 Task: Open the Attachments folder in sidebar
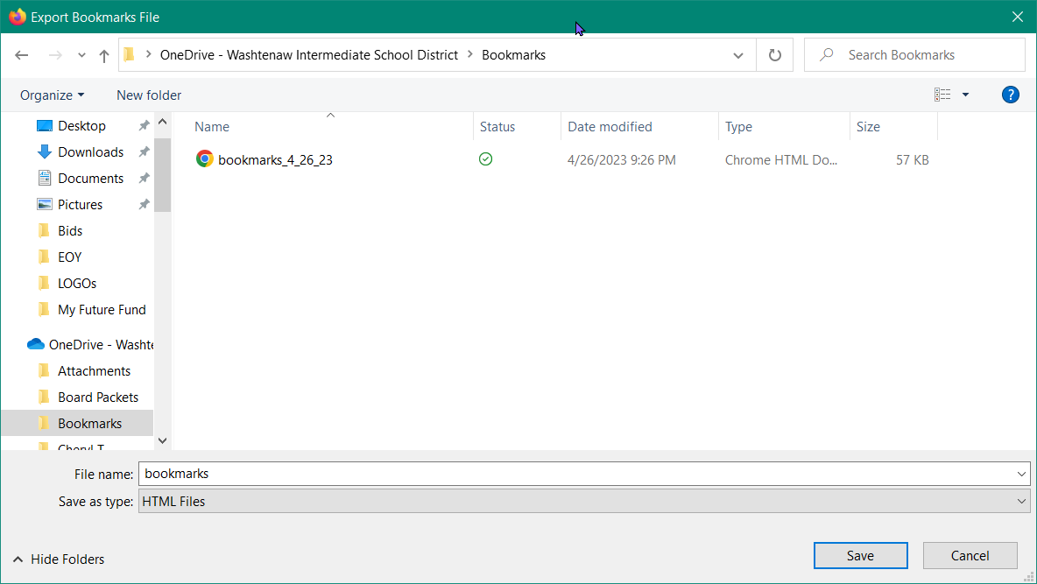coord(94,371)
